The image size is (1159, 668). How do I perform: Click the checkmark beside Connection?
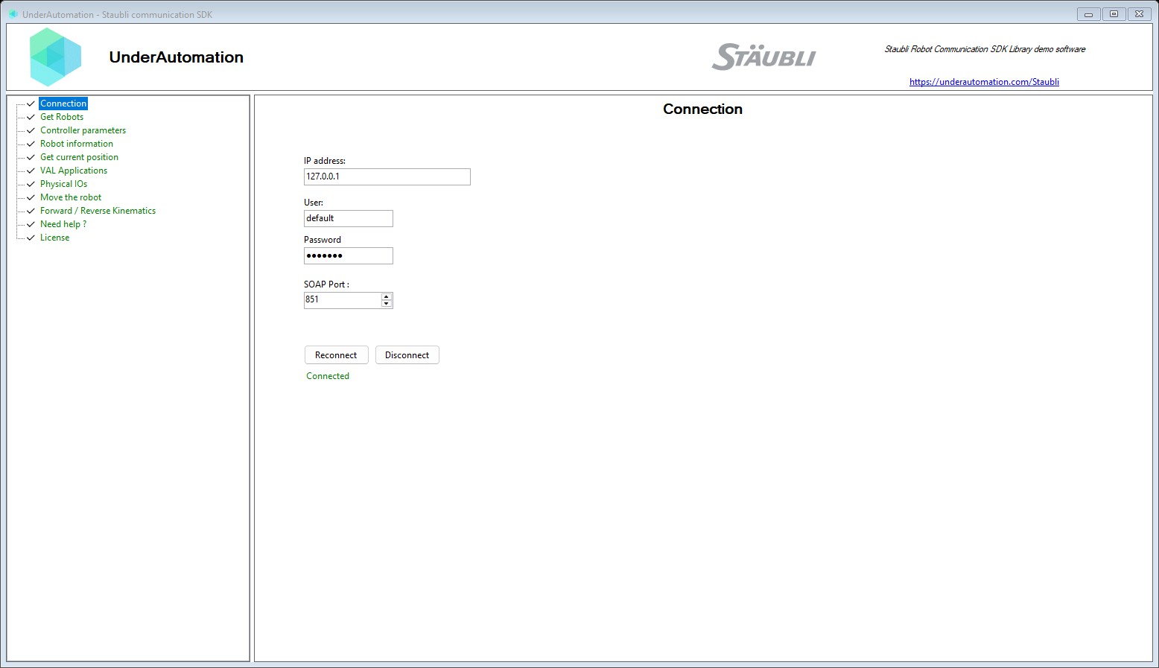(30, 104)
